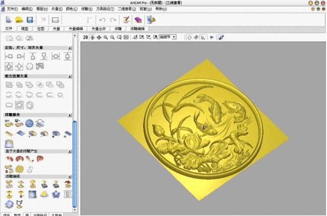Toggle the color shading brush icon
327x216 pixels.
pyautogui.click(x=221, y=37)
